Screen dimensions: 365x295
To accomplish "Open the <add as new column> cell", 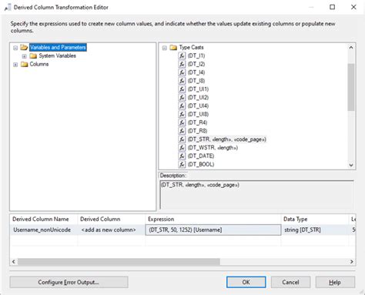I will [x=111, y=230].
